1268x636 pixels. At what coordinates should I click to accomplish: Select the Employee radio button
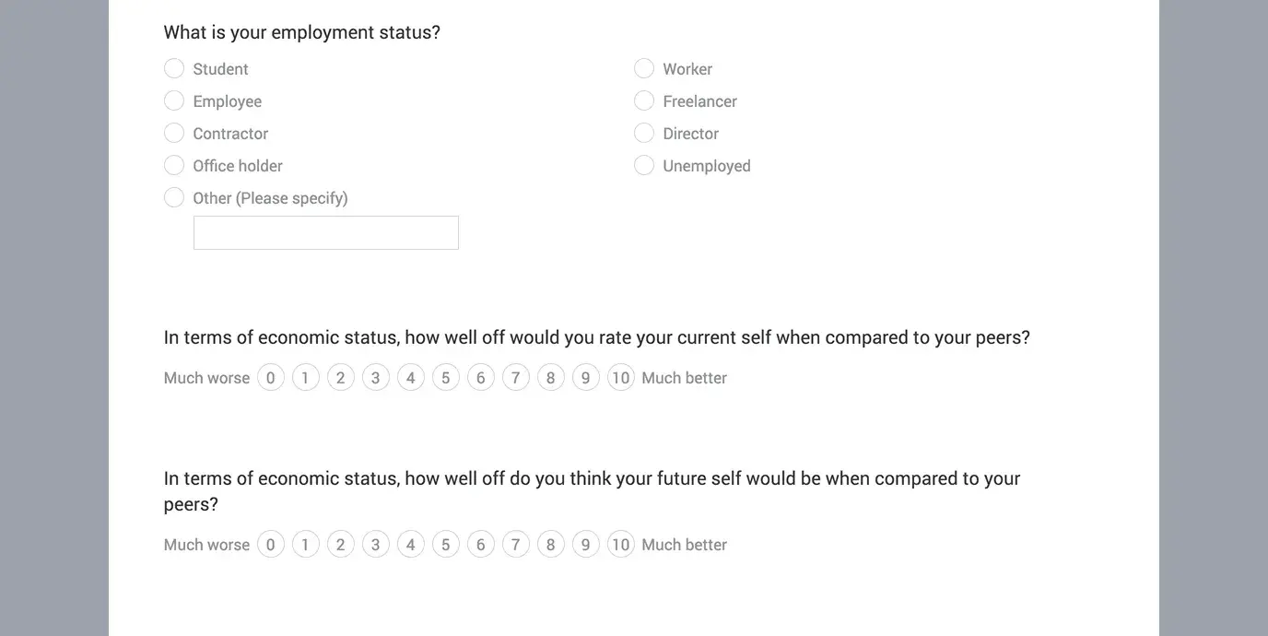click(174, 100)
